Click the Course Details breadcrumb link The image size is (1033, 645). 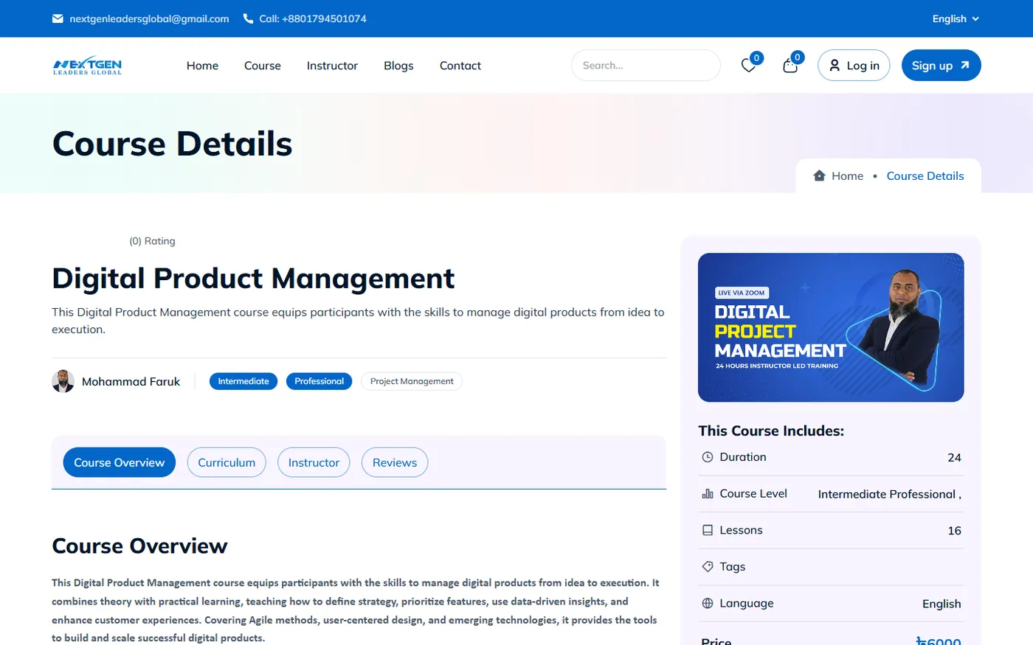click(925, 175)
